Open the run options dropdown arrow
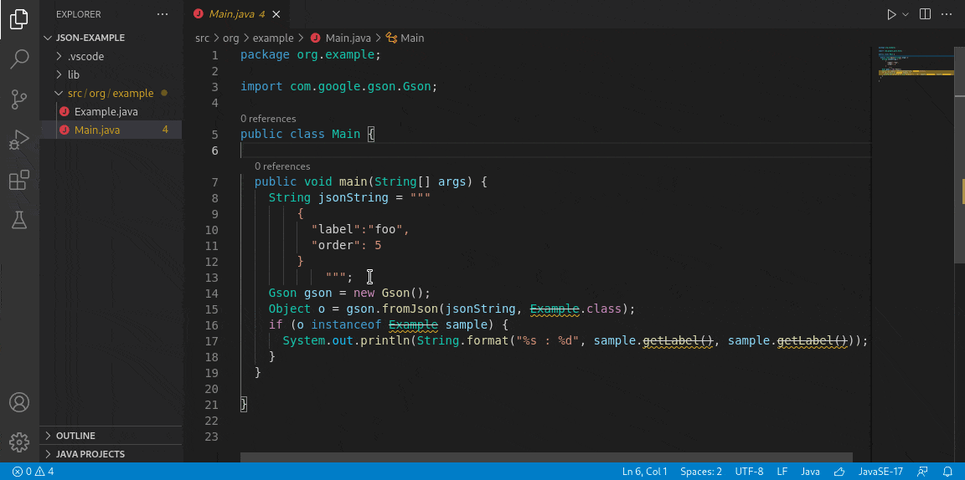 906,14
